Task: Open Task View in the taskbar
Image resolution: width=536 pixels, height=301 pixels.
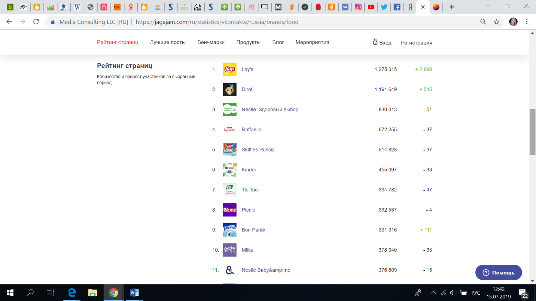Action: coord(50,292)
